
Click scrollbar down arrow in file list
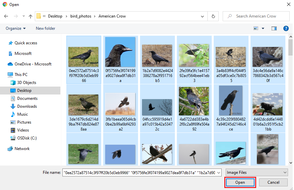pos(291,163)
